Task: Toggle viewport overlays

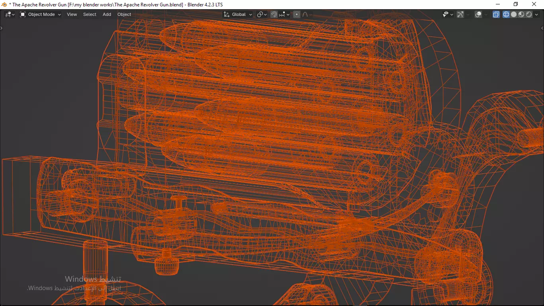Action: 478,14
